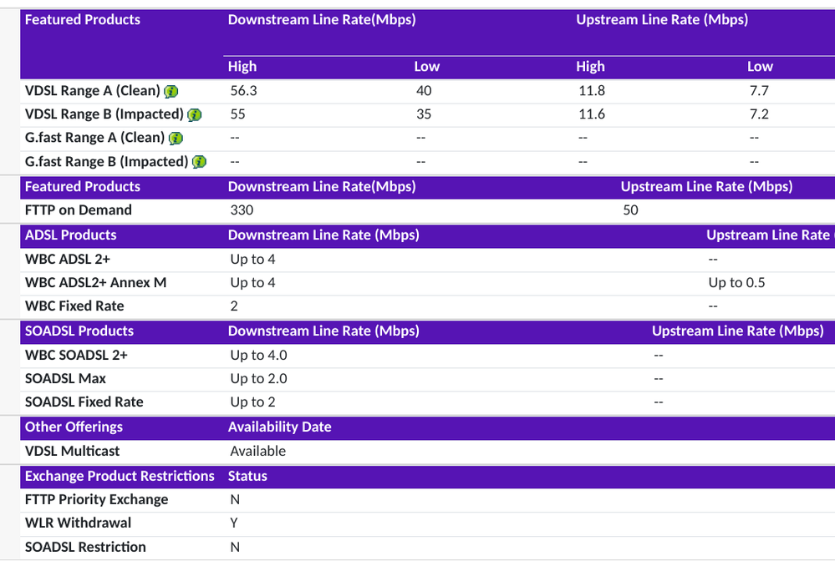
Task: Click the Other Offerings section header
Action: click(74, 427)
